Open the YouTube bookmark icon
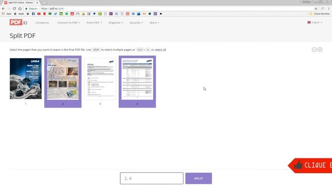Screen dimensions: 332x187 click(39, 14)
